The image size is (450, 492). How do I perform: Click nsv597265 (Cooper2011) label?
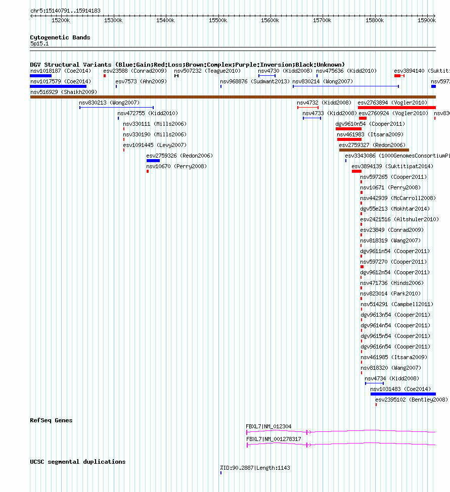[x=393, y=177]
